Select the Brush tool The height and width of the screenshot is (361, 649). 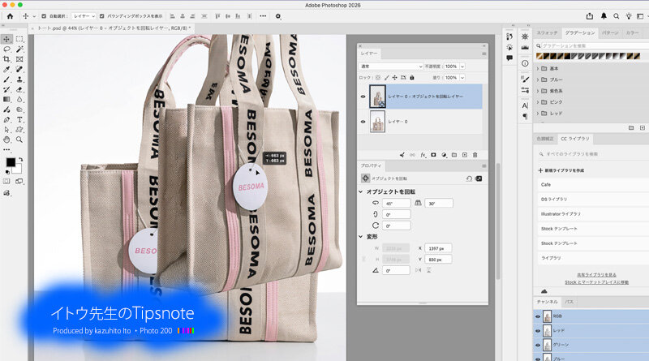(6, 80)
